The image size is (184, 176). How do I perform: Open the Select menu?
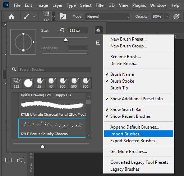point(86,5)
